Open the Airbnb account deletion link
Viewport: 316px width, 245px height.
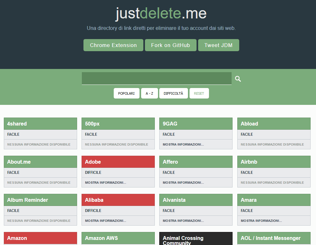(x=274, y=162)
